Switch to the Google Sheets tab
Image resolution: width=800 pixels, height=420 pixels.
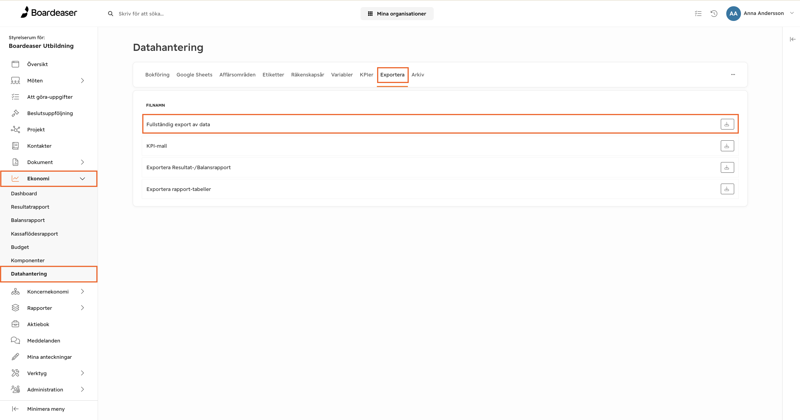[194, 75]
